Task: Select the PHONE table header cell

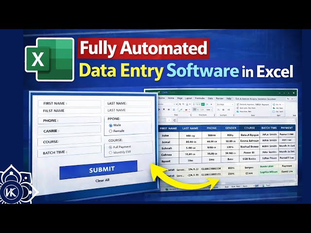Action: (x=211, y=128)
